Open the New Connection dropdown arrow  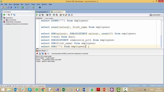(x=6, y=15)
